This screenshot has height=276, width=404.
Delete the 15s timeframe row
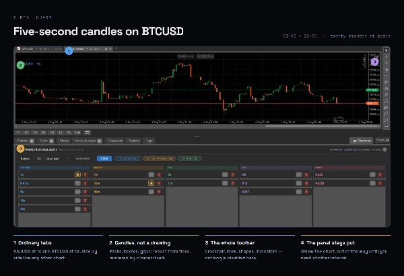coord(86,200)
